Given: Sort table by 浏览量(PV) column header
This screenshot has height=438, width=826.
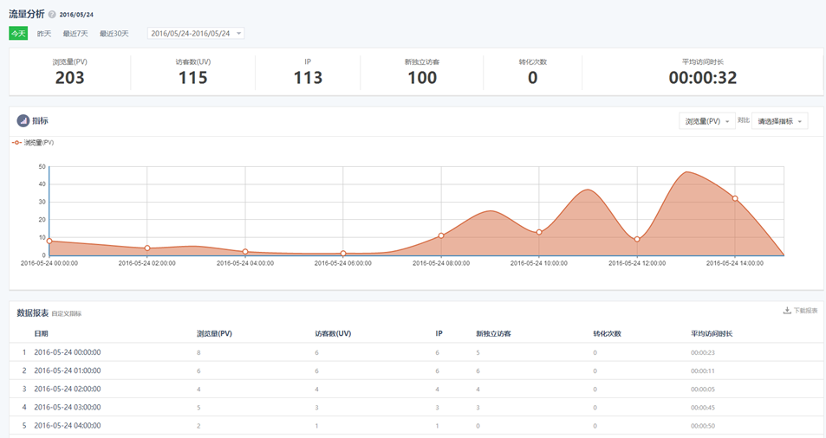Looking at the screenshot, I should (x=214, y=333).
